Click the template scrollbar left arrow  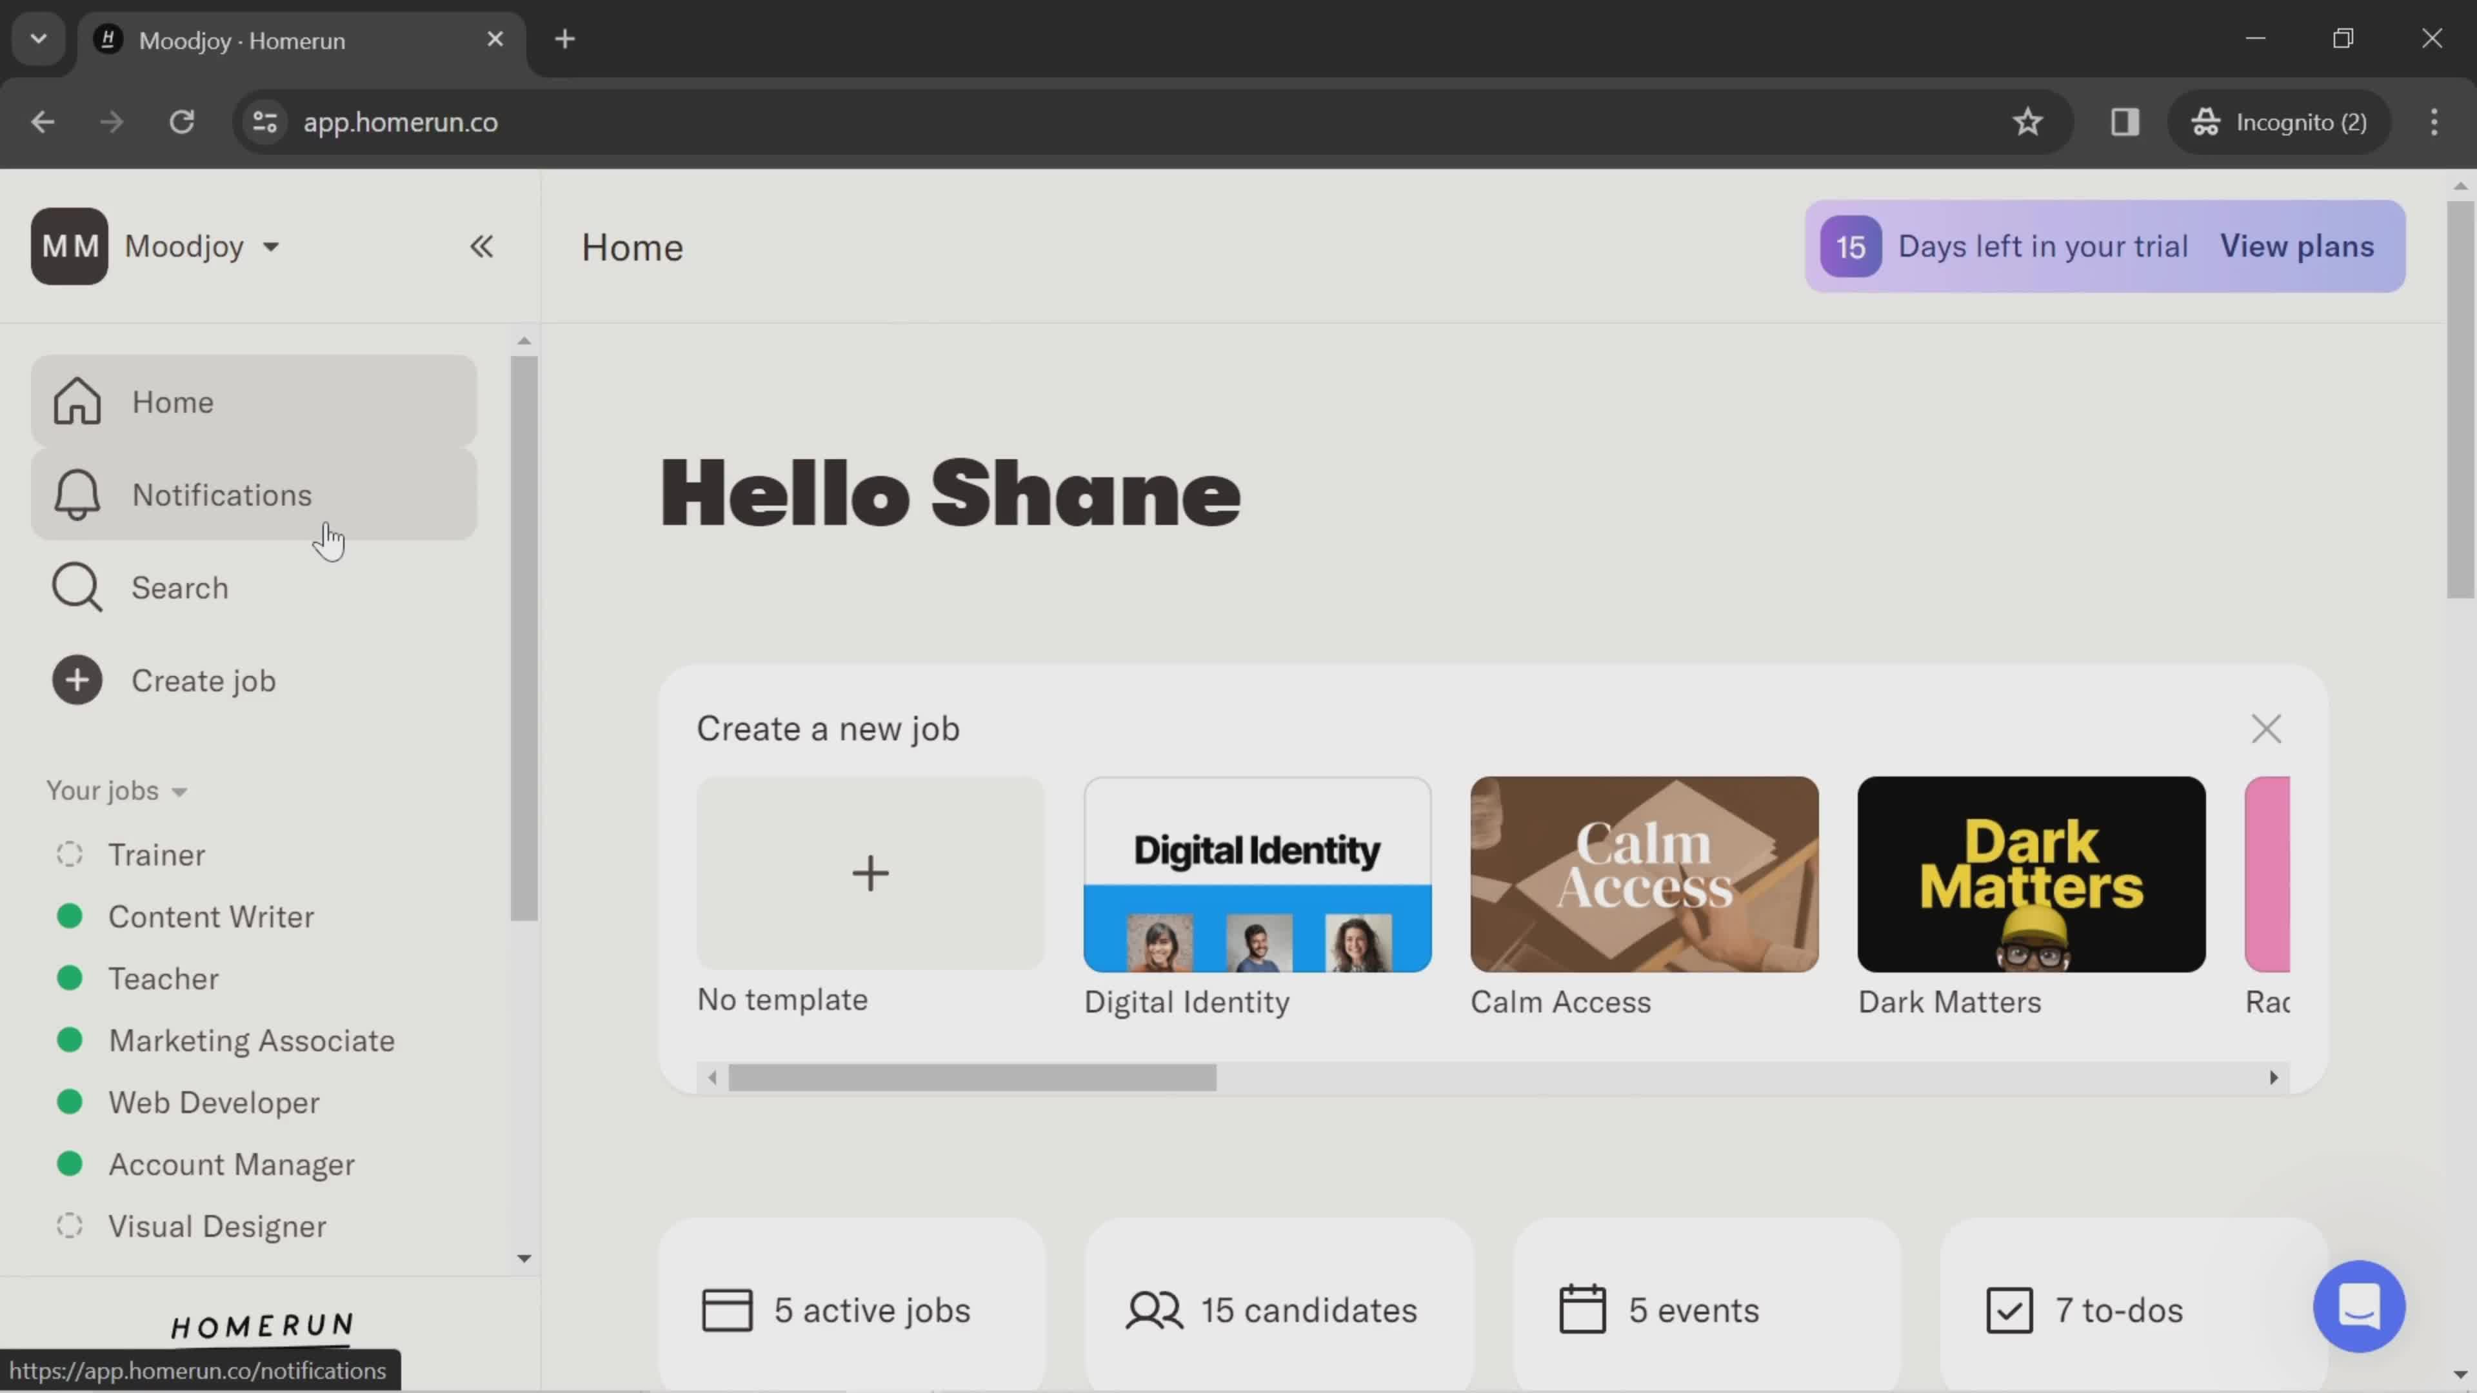713,1078
